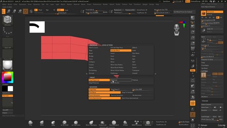
Task: Toggle the Zsub mode button
Action: click(66, 10)
